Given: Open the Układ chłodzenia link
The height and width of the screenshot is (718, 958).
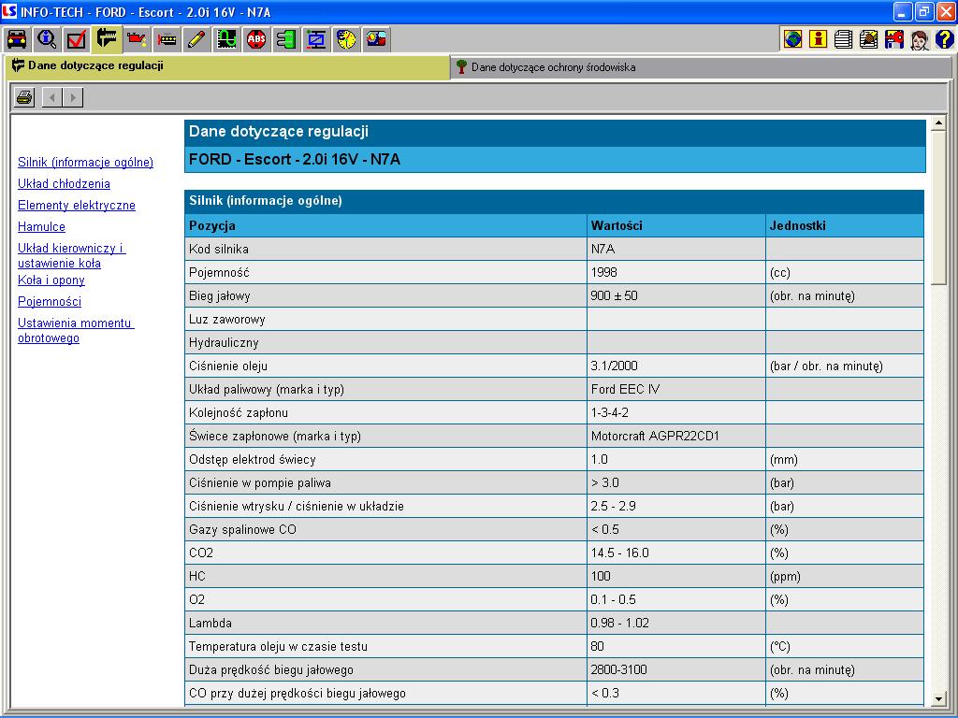Looking at the screenshot, I should [x=64, y=184].
